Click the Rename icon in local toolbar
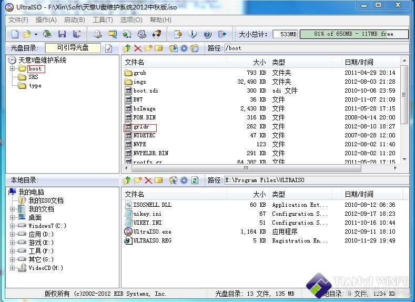415x302 pixels. [x=159, y=180]
